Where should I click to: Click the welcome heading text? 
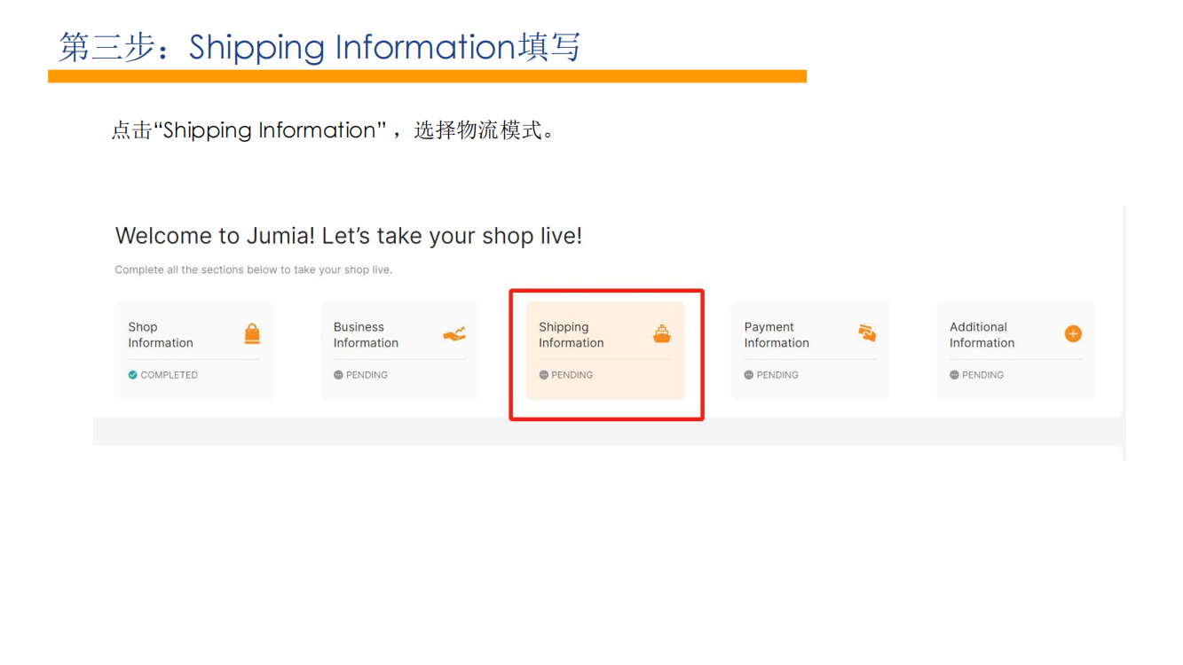348,236
